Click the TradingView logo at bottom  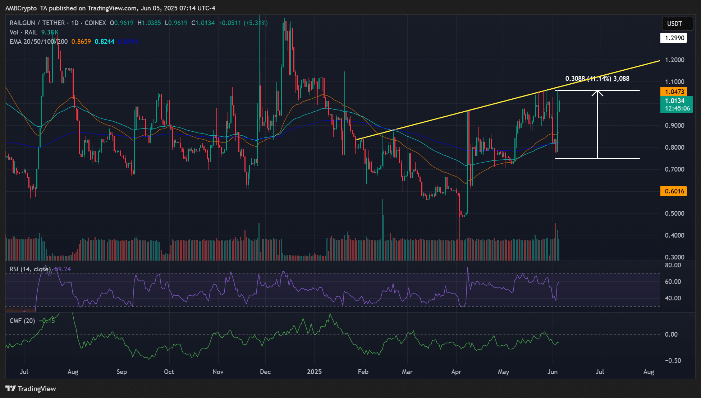pyautogui.click(x=31, y=389)
